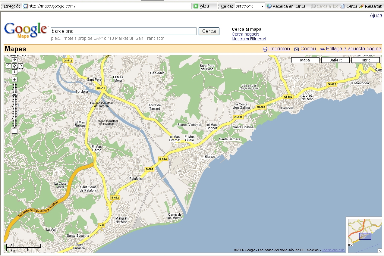This screenshot has height=256, width=384.
Task: Open the Vés a dropdown arrow
Action: pyautogui.click(x=212, y=6)
